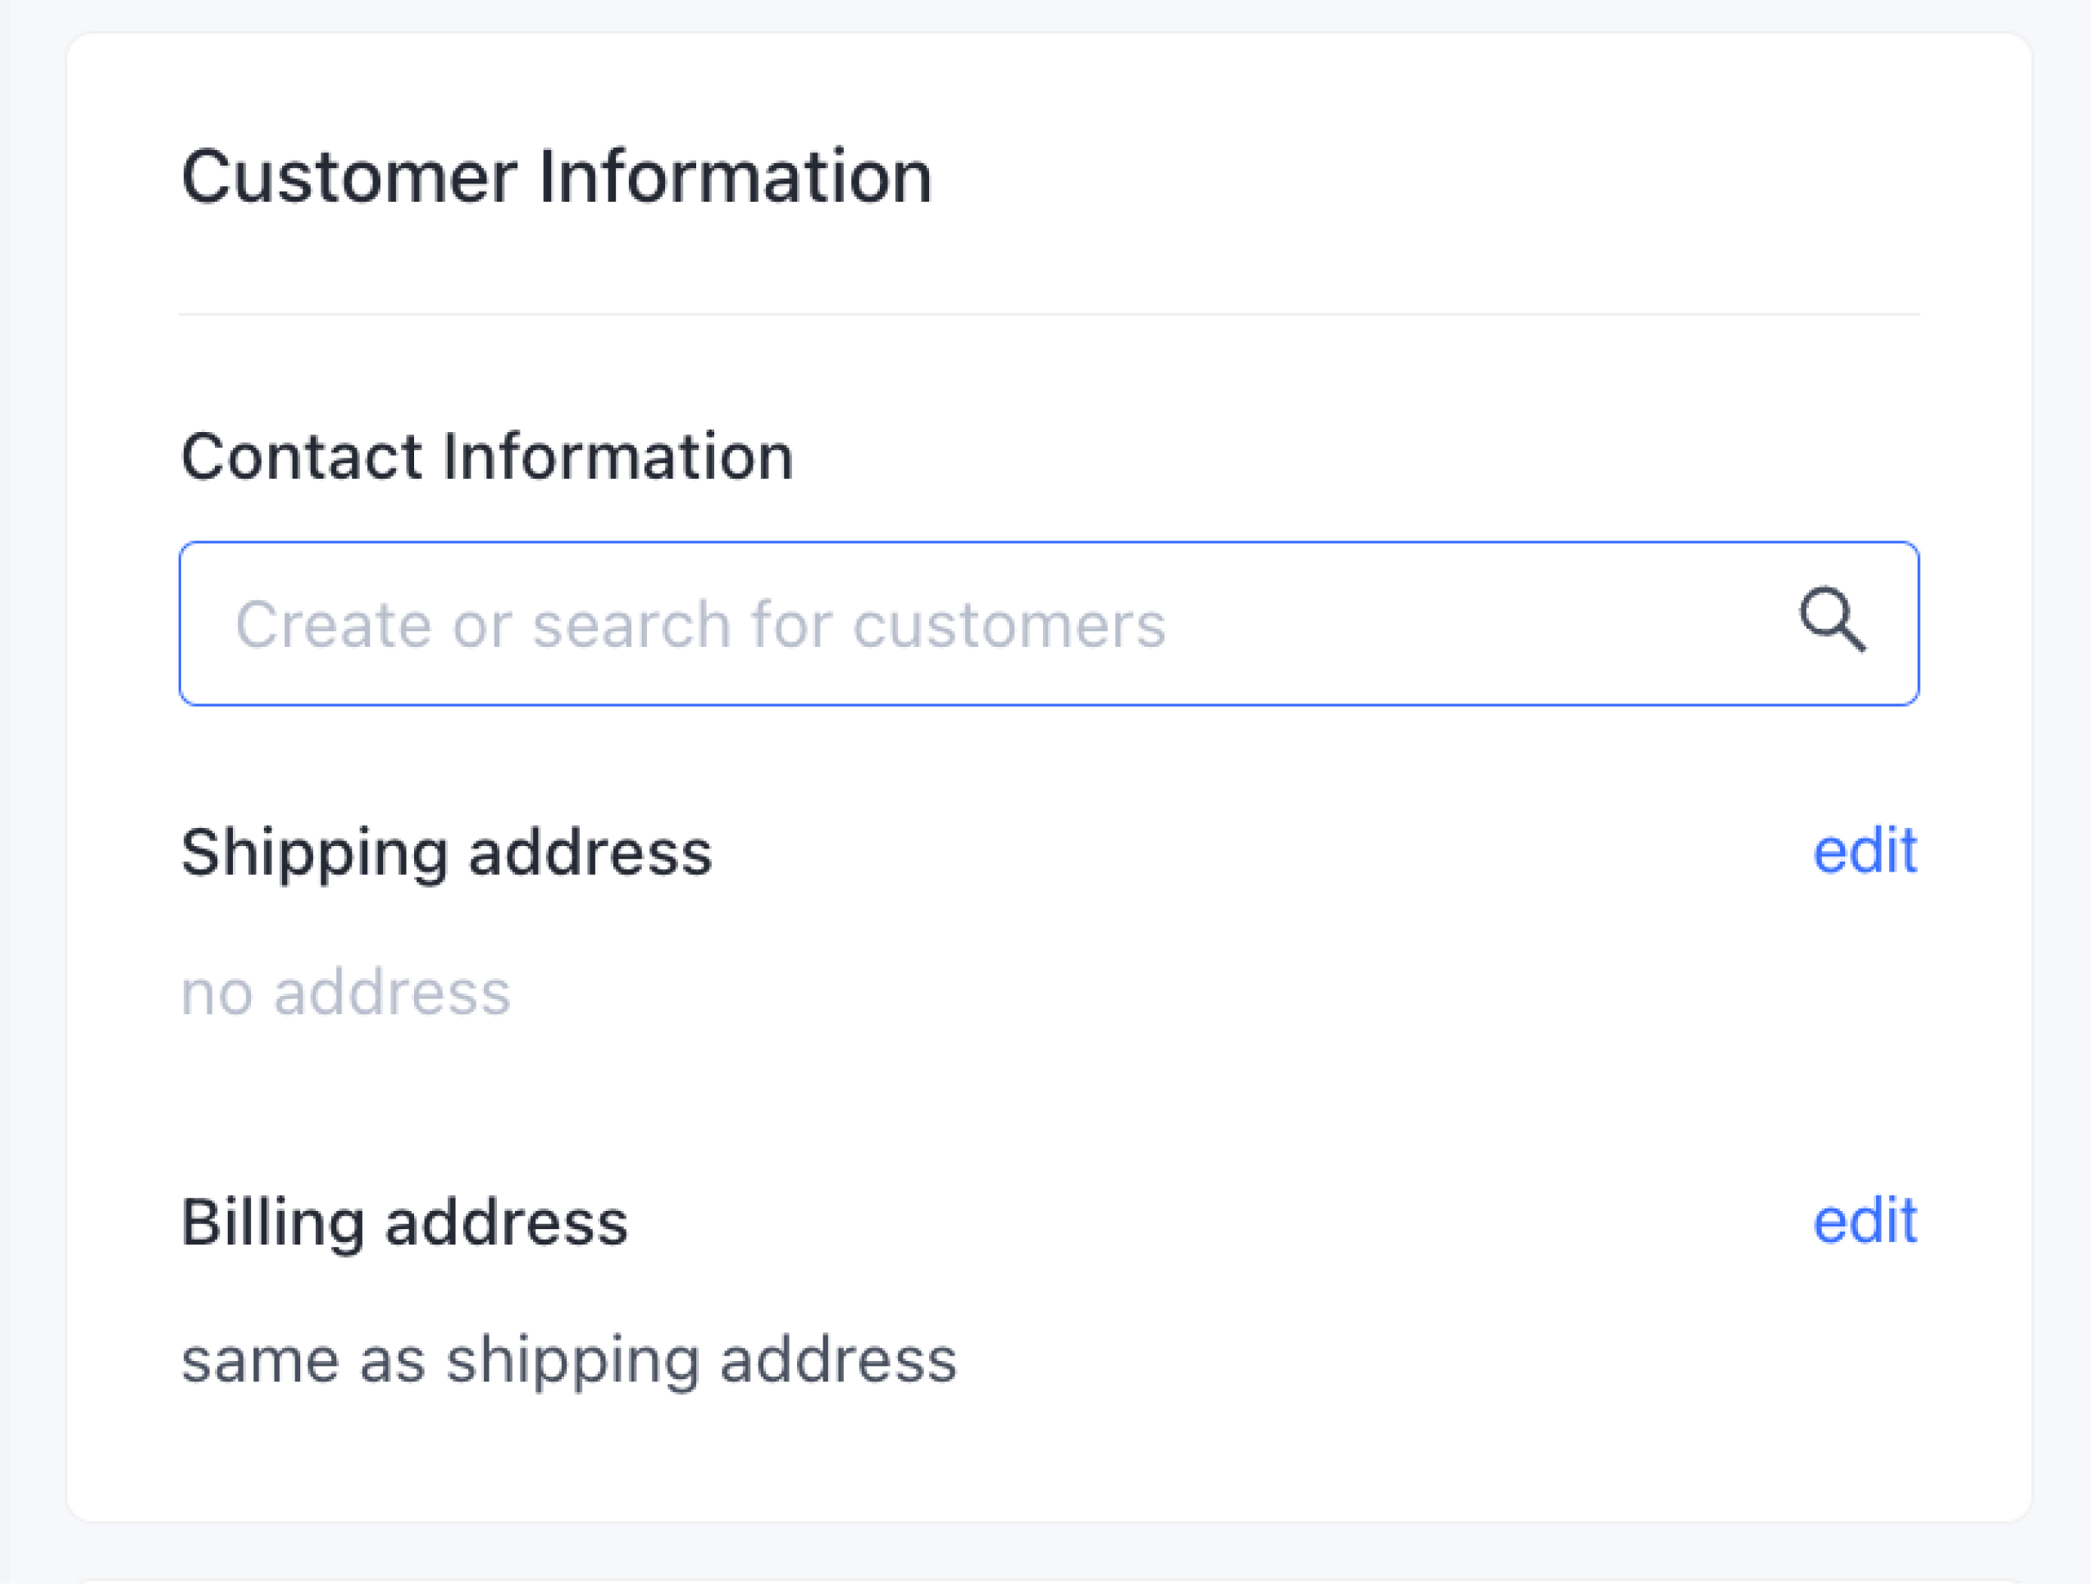2091x1584 pixels.
Task: Click the word "Customer" in the card title
Action: (348, 177)
